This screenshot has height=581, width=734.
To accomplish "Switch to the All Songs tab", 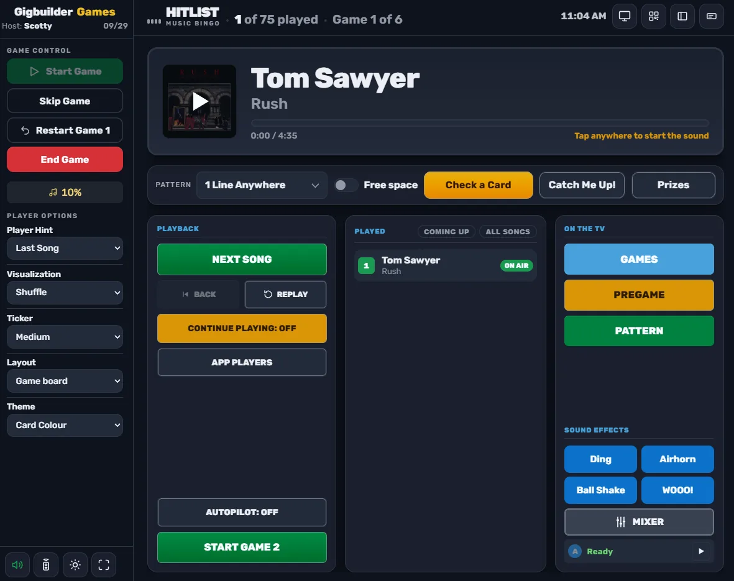I will pos(508,232).
